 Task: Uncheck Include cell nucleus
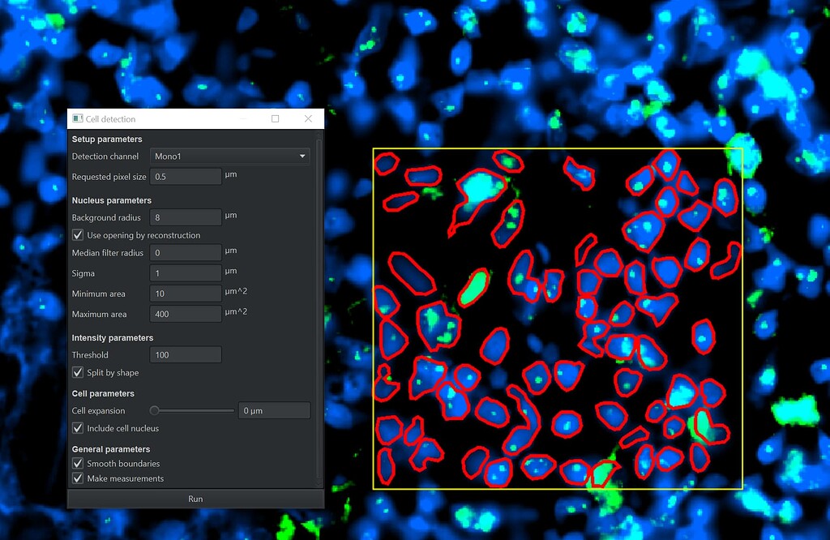point(77,428)
